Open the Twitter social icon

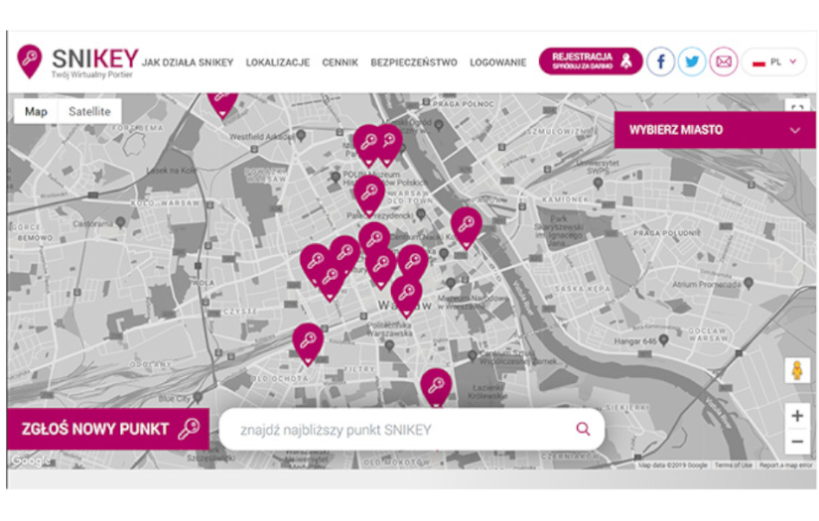(692, 62)
